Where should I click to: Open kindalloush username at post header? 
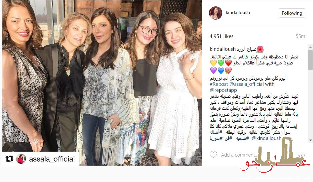click(x=238, y=12)
